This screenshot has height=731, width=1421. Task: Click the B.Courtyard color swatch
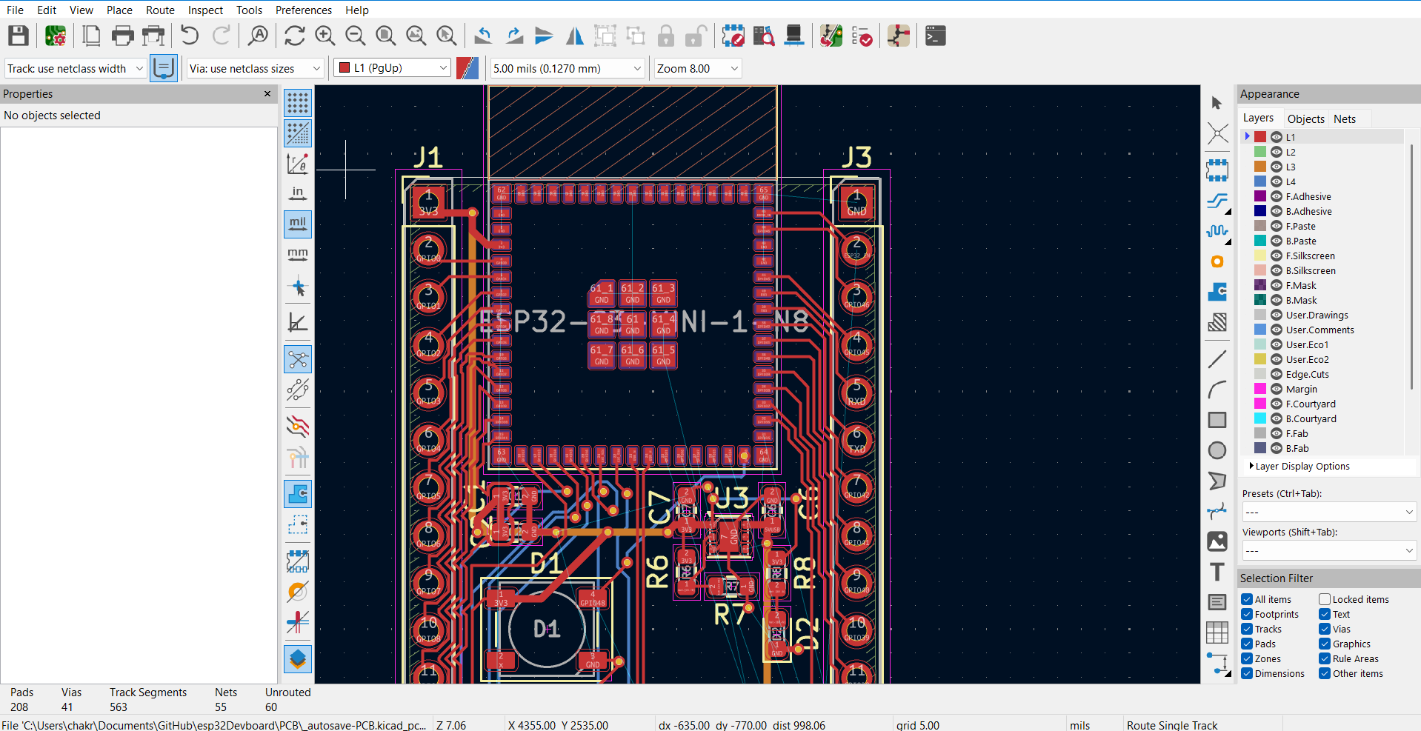(x=1260, y=418)
